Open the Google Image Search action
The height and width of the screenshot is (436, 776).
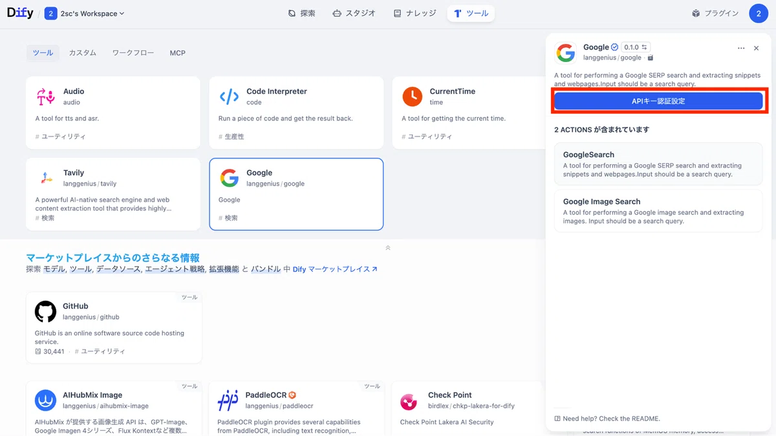(x=658, y=211)
